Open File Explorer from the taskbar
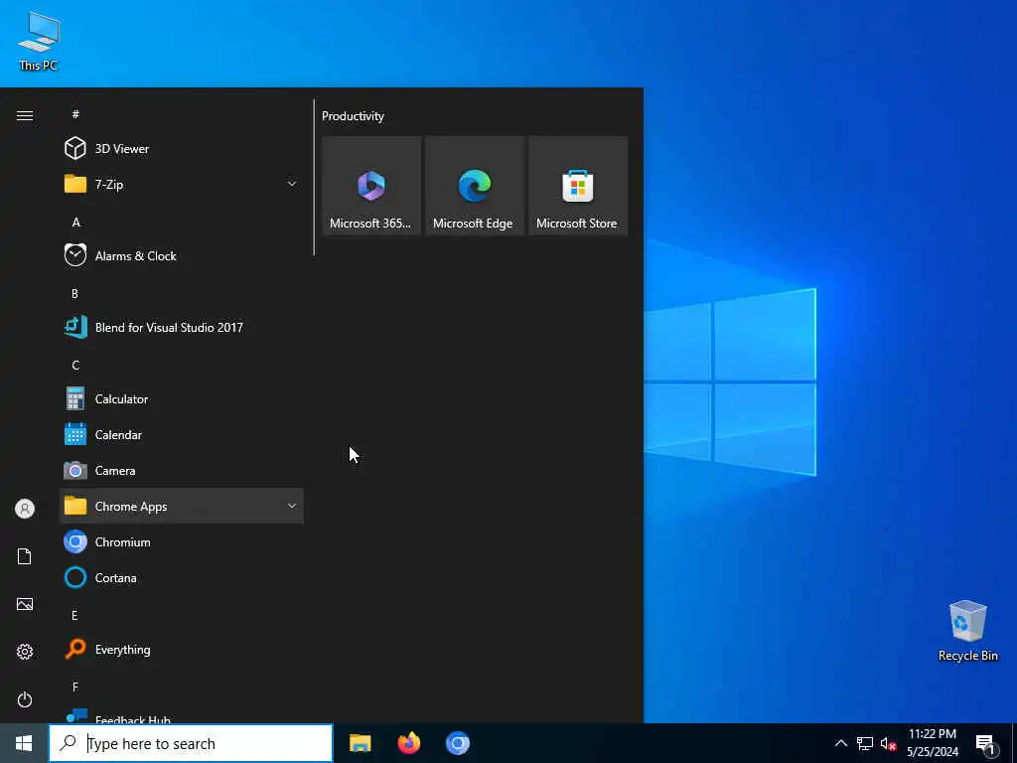Image resolution: width=1017 pixels, height=763 pixels. pyautogui.click(x=360, y=743)
